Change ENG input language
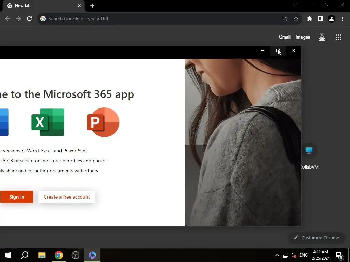The width and height of the screenshot is (350, 262). coord(304,255)
